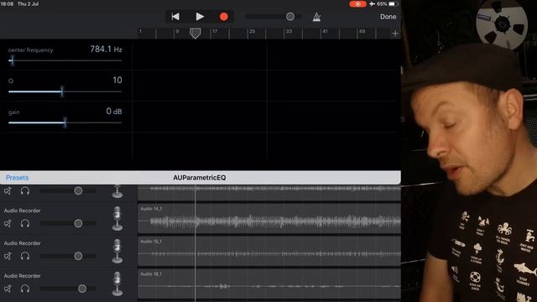Select the Audio 18_1 waveform region
537x302 pixels.
tap(269, 284)
